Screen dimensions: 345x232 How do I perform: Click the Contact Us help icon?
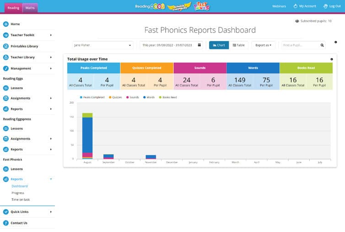pyautogui.click(x=6, y=223)
